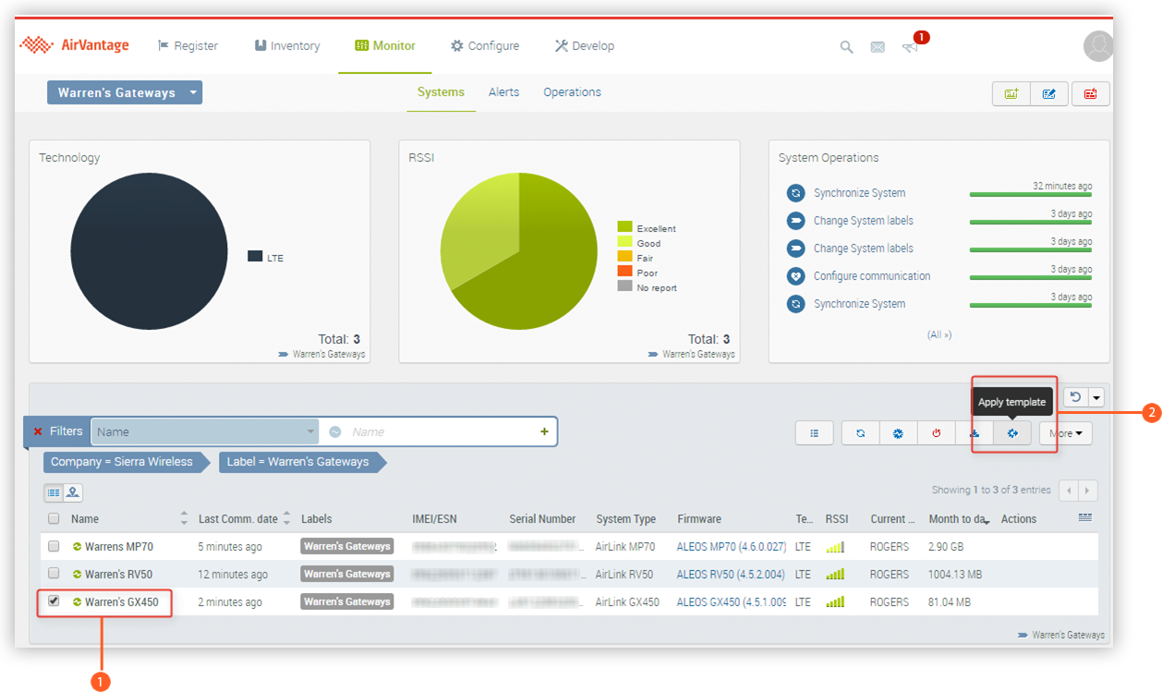Image resolution: width=1163 pixels, height=692 pixels.
Task: Switch to table list view icon
Action: [x=54, y=493]
